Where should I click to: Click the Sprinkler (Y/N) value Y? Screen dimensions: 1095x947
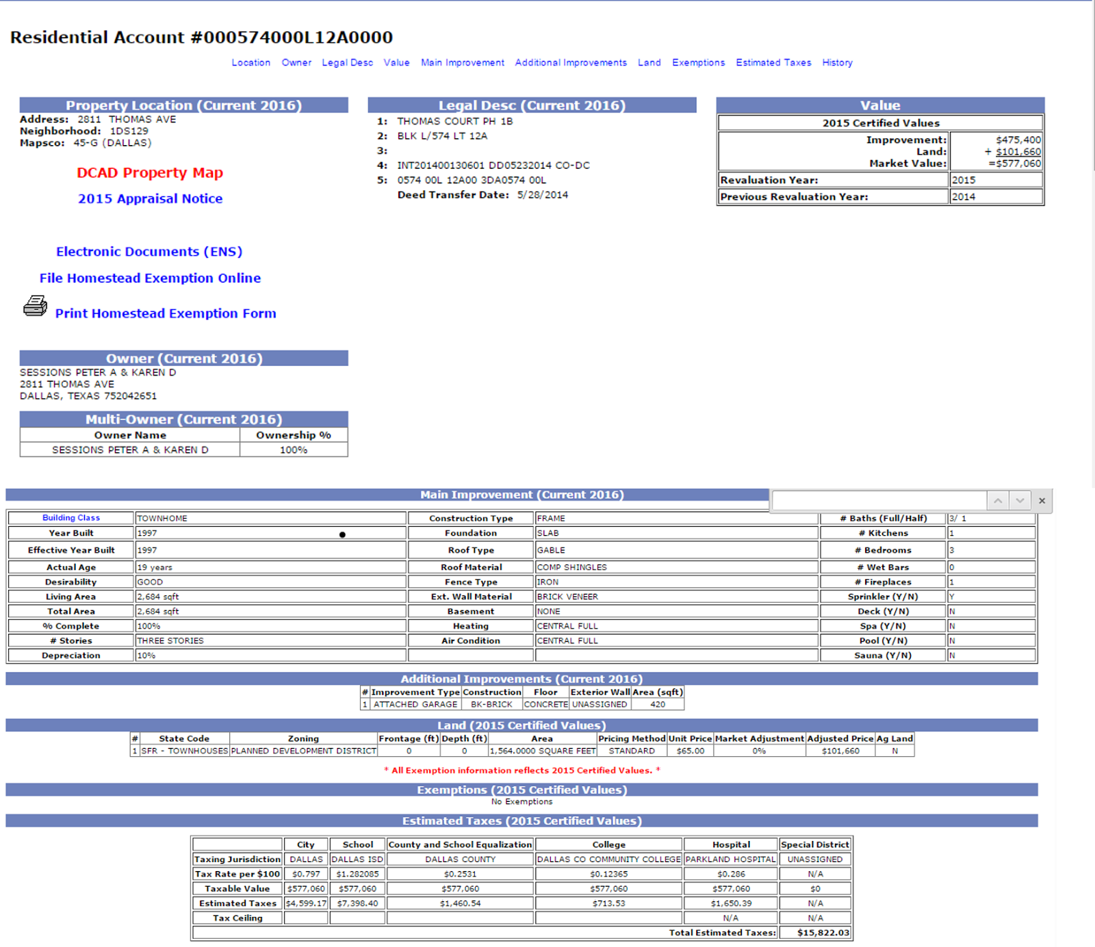(x=951, y=597)
